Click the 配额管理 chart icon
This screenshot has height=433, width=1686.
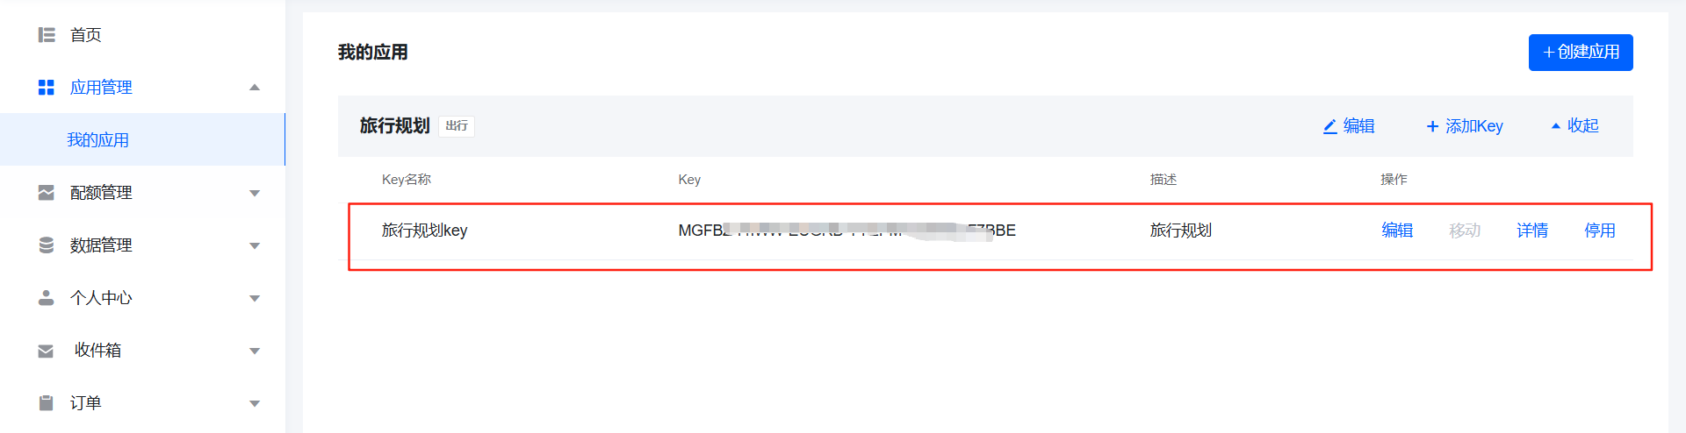47,193
